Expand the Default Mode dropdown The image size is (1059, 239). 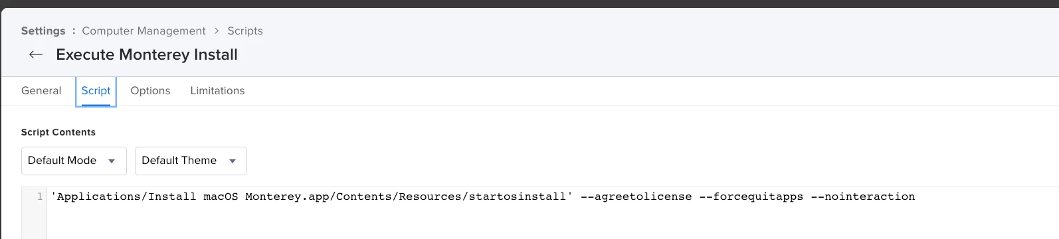pyautogui.click(x=74, y=161)
